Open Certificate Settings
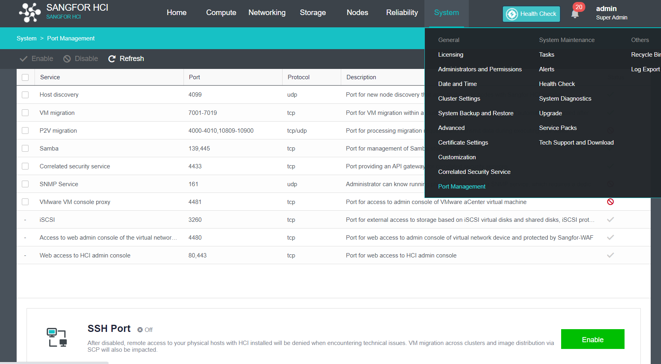The image size is (661, 364). [463, 143]
